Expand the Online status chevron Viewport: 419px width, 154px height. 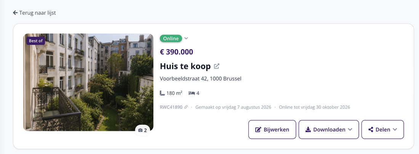point(186,38)
